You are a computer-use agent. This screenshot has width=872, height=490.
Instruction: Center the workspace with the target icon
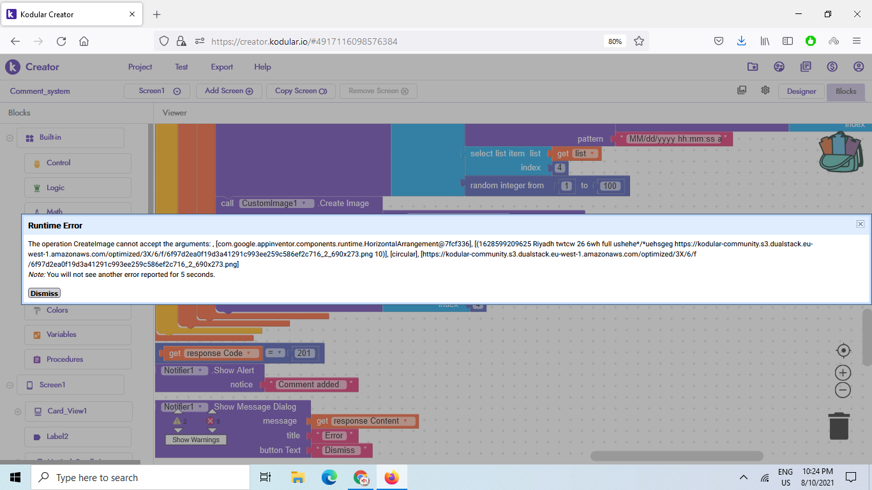click(x=843, y=350)
